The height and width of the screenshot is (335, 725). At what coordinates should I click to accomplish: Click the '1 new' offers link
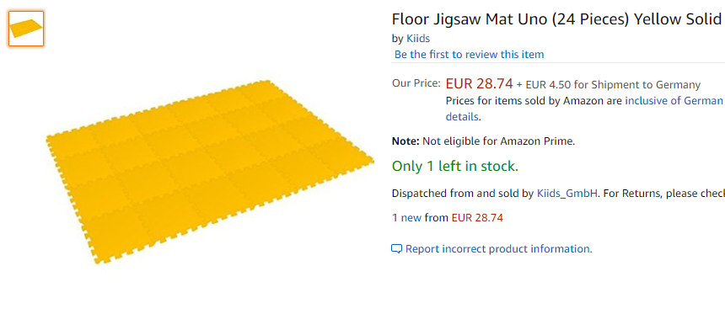point(407,217)
